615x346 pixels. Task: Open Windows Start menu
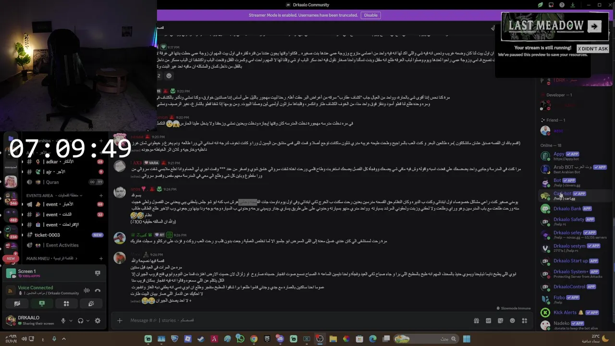(466, 339)
